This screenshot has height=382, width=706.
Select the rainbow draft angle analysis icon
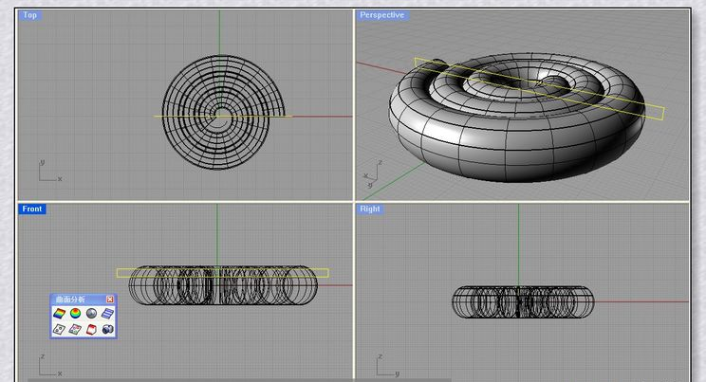tap(59, 313)
